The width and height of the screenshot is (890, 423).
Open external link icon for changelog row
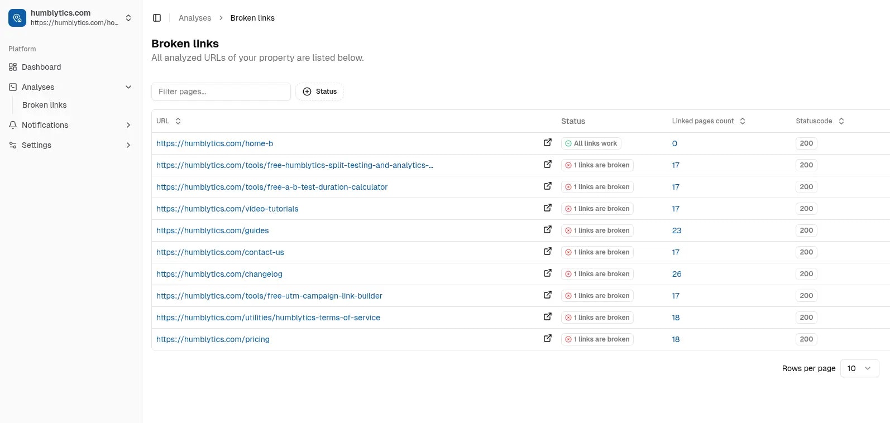[548, 273]
